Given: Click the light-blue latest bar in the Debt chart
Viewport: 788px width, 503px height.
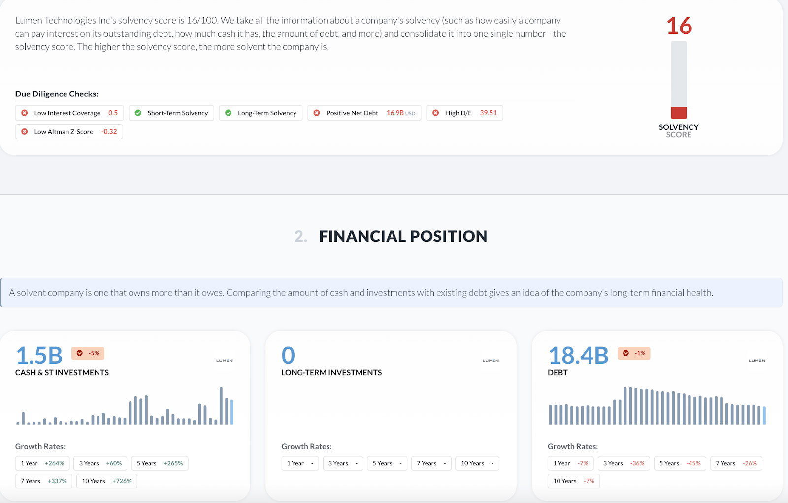Looking at the screenshot, I should (764, 415).
